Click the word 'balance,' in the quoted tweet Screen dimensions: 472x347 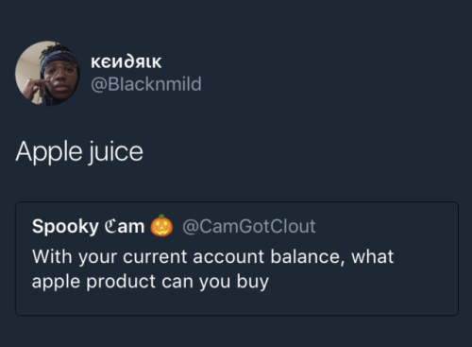[x=306, y=256]
